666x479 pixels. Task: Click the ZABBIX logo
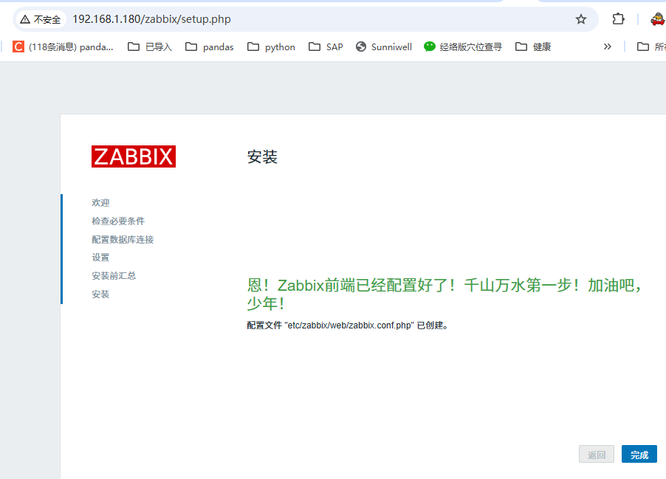[x=134, y=156]
